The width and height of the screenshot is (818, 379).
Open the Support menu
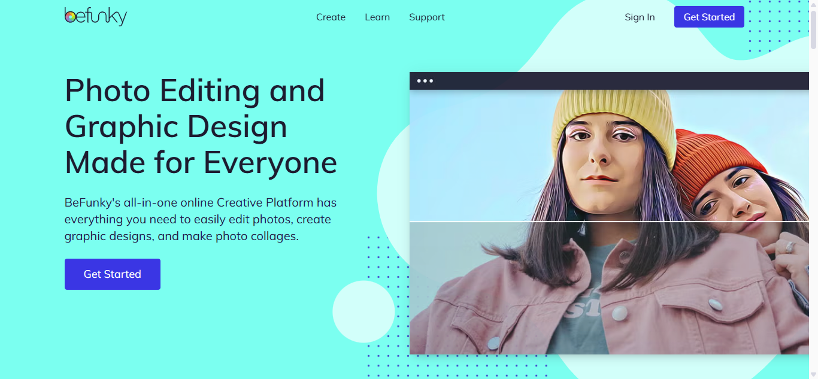click(x=427, y=17)
